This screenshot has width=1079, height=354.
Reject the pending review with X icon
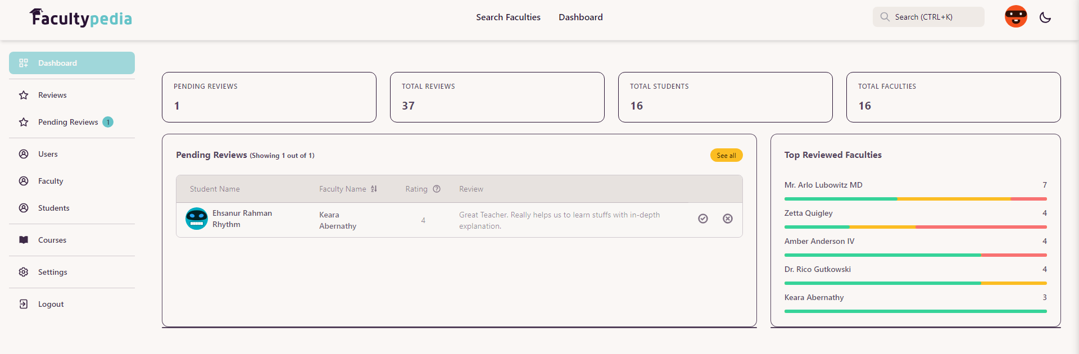tap(728, 219)
